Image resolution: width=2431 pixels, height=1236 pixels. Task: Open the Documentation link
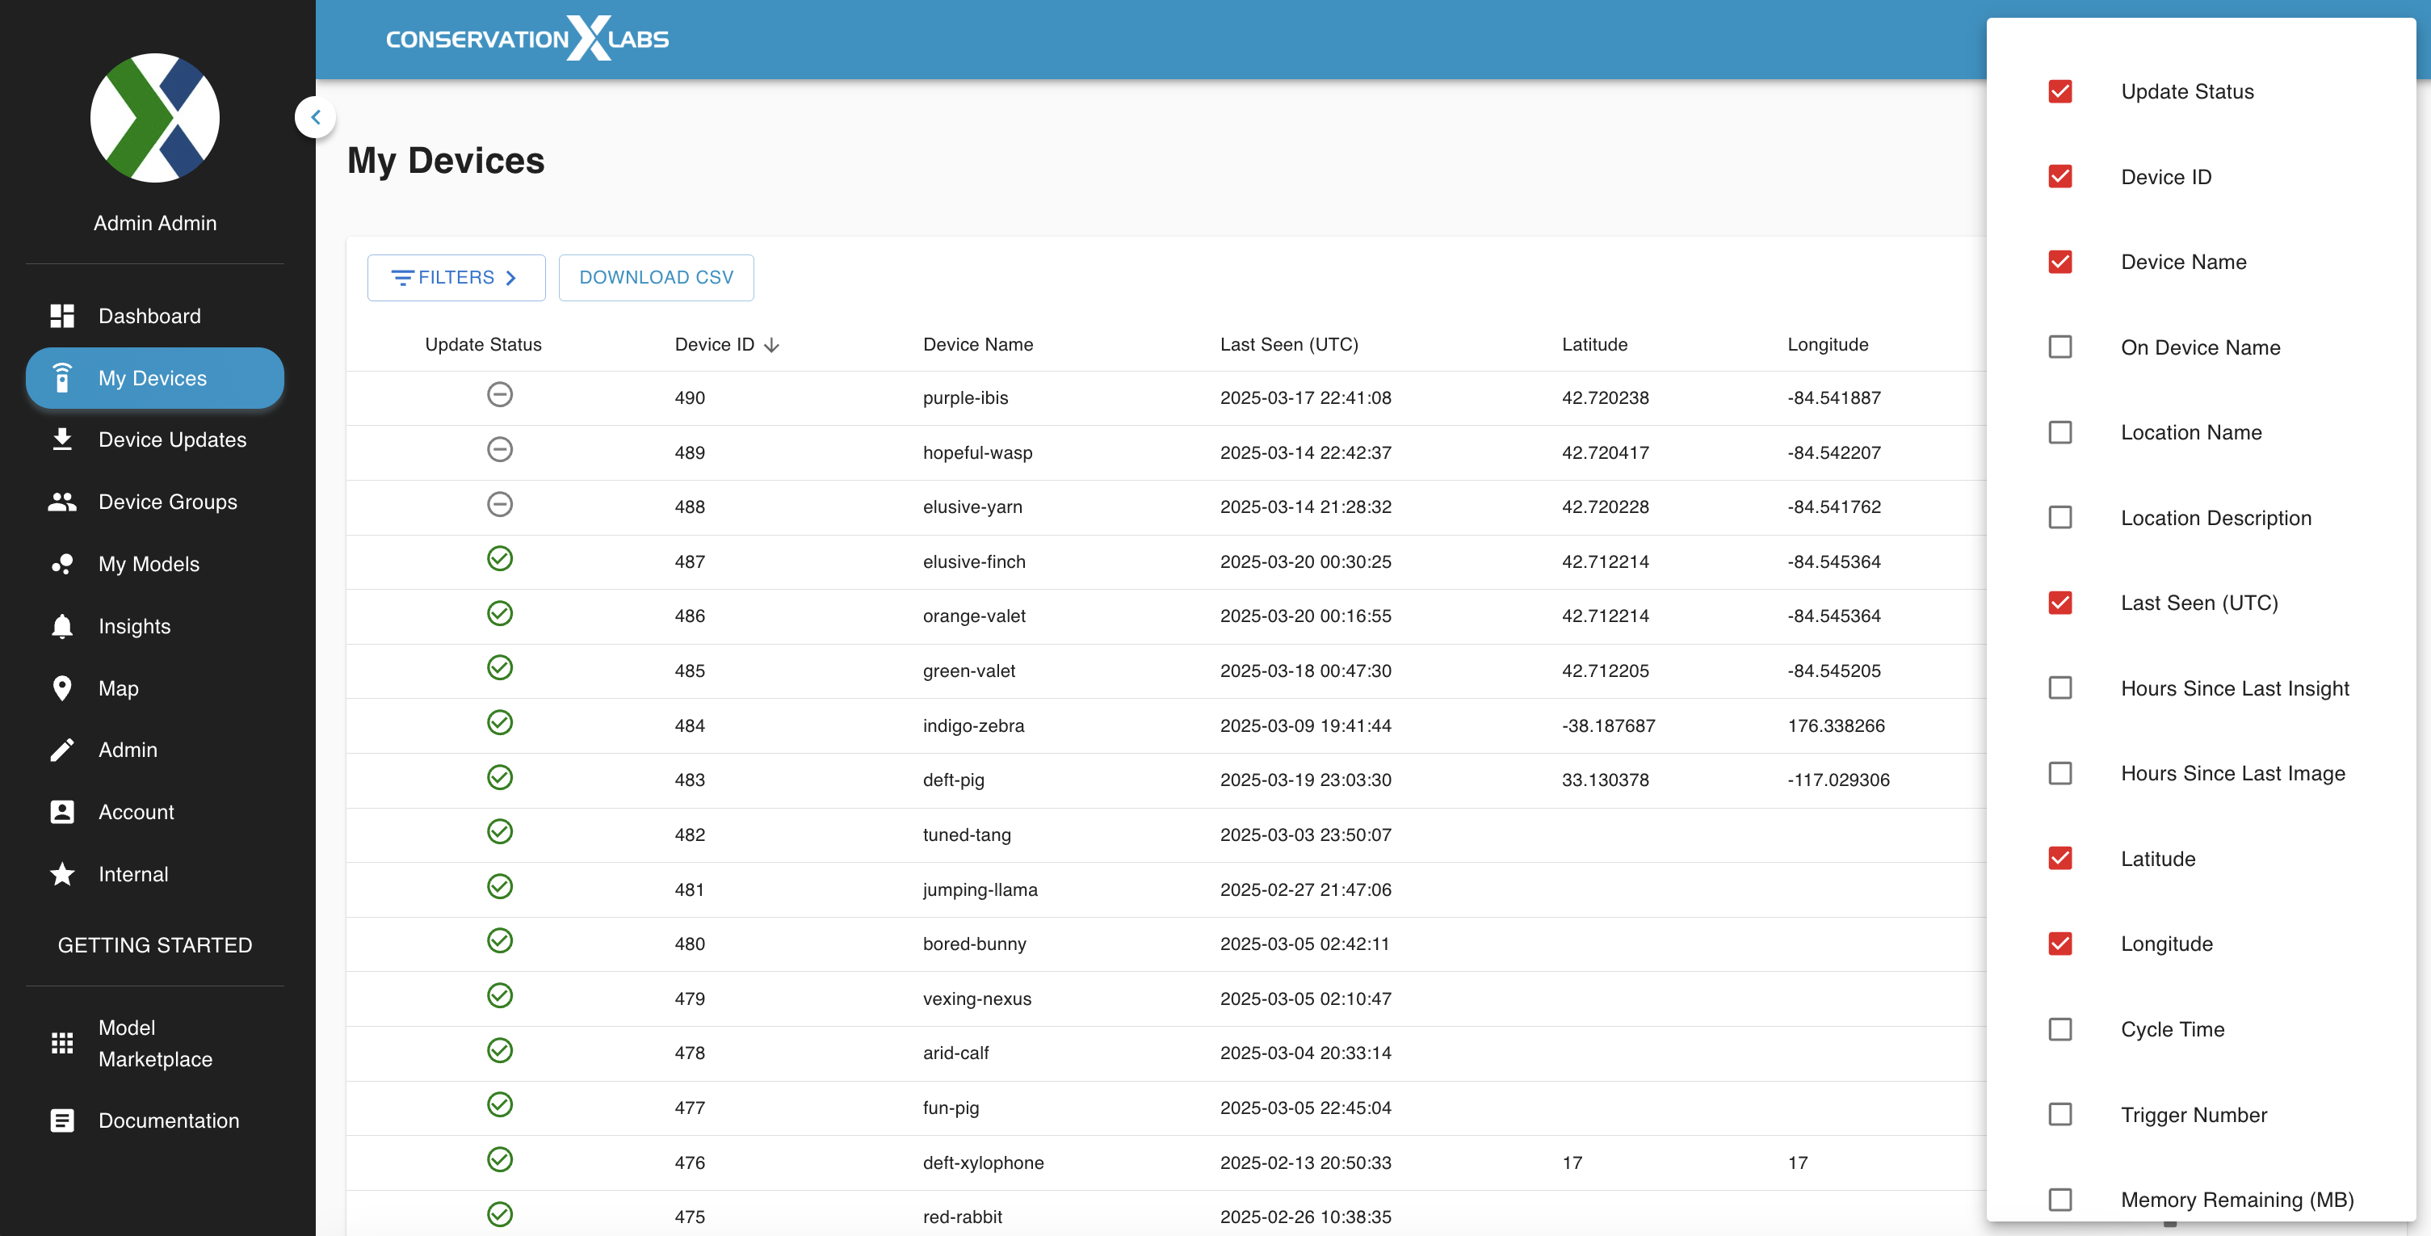click(169, 1120)
